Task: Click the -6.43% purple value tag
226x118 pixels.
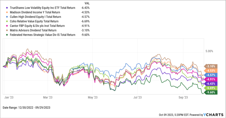Action: click(211, 84)
